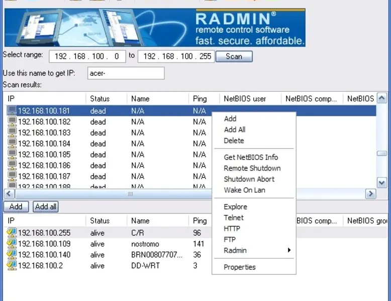Choose HTTP in the context menu
This screenshot has width=391, height=301.
click(254, 229)
